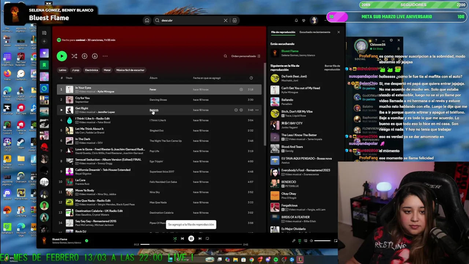Skip to the previous track
The image size is (469, 264).
pos(182,239)
